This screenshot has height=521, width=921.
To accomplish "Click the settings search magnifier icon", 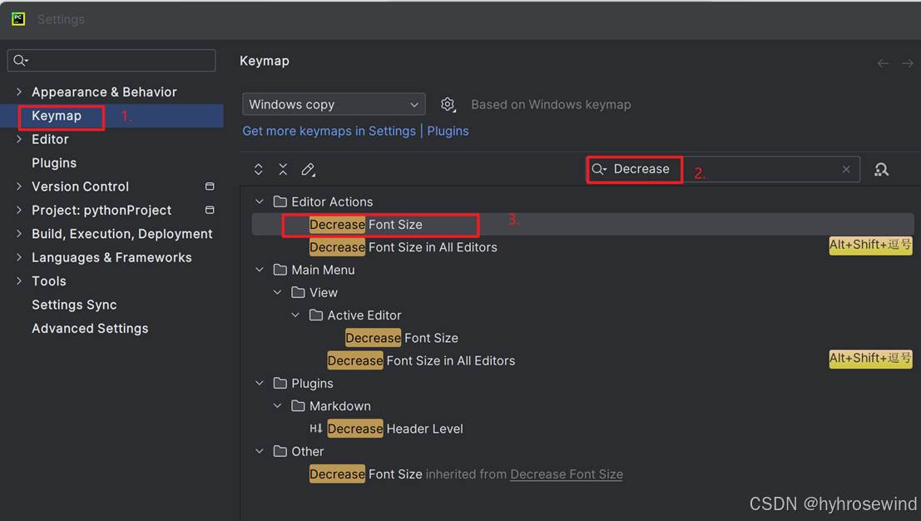I will pos(20,60).
